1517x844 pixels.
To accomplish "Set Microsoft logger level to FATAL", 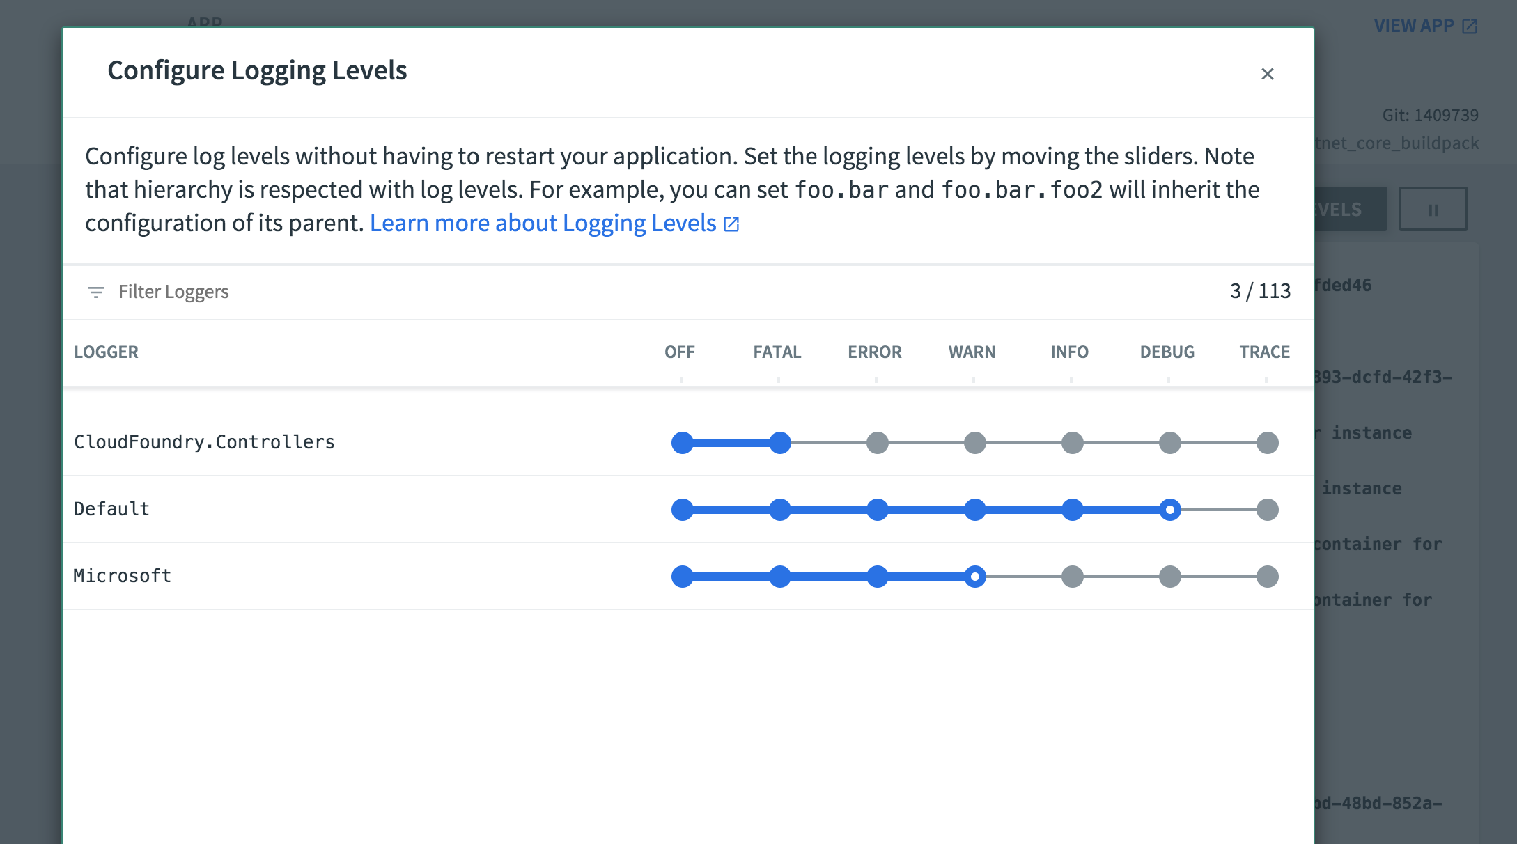I will click(779, 577).
